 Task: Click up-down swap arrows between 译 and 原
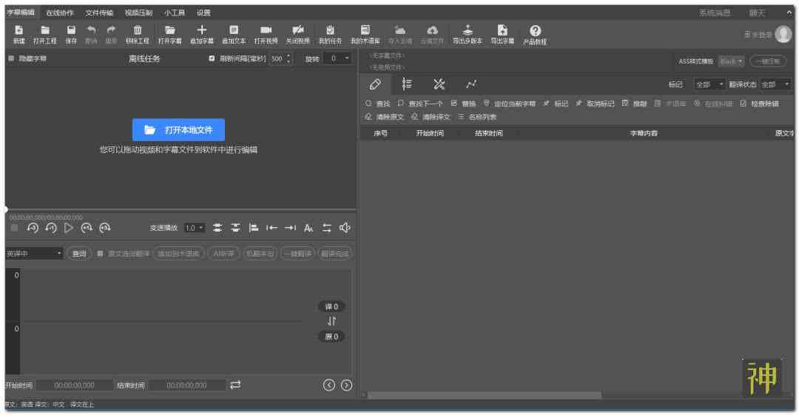click(x=331, y=321)
